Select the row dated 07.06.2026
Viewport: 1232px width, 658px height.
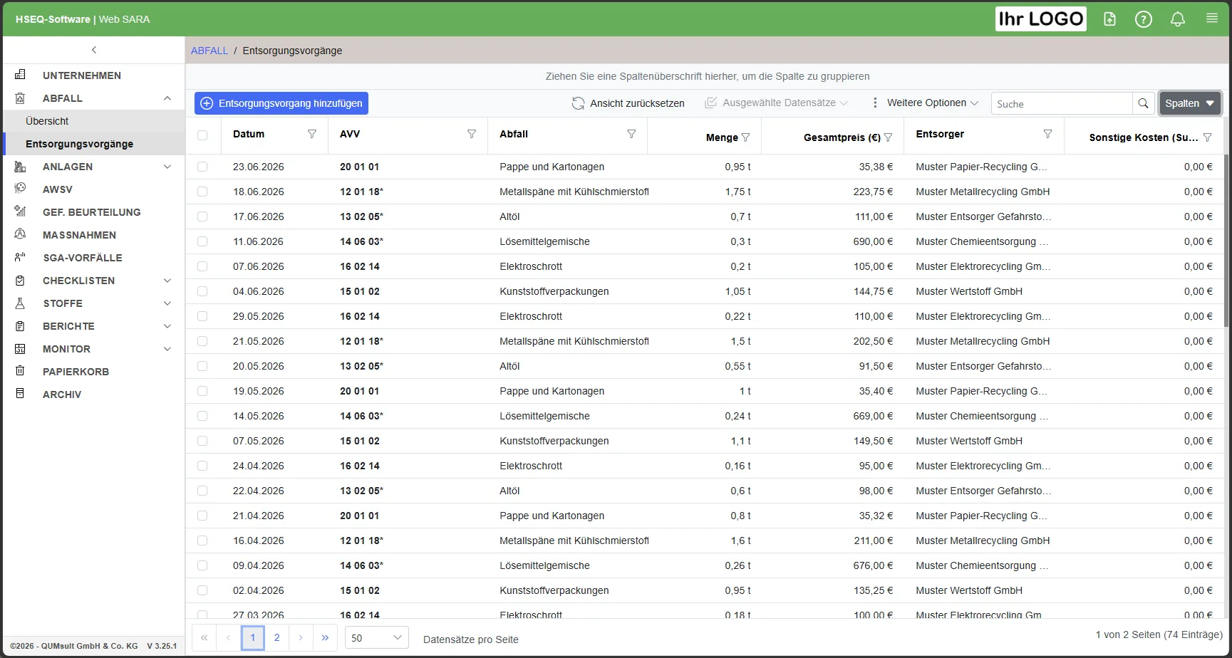point(202,266)
